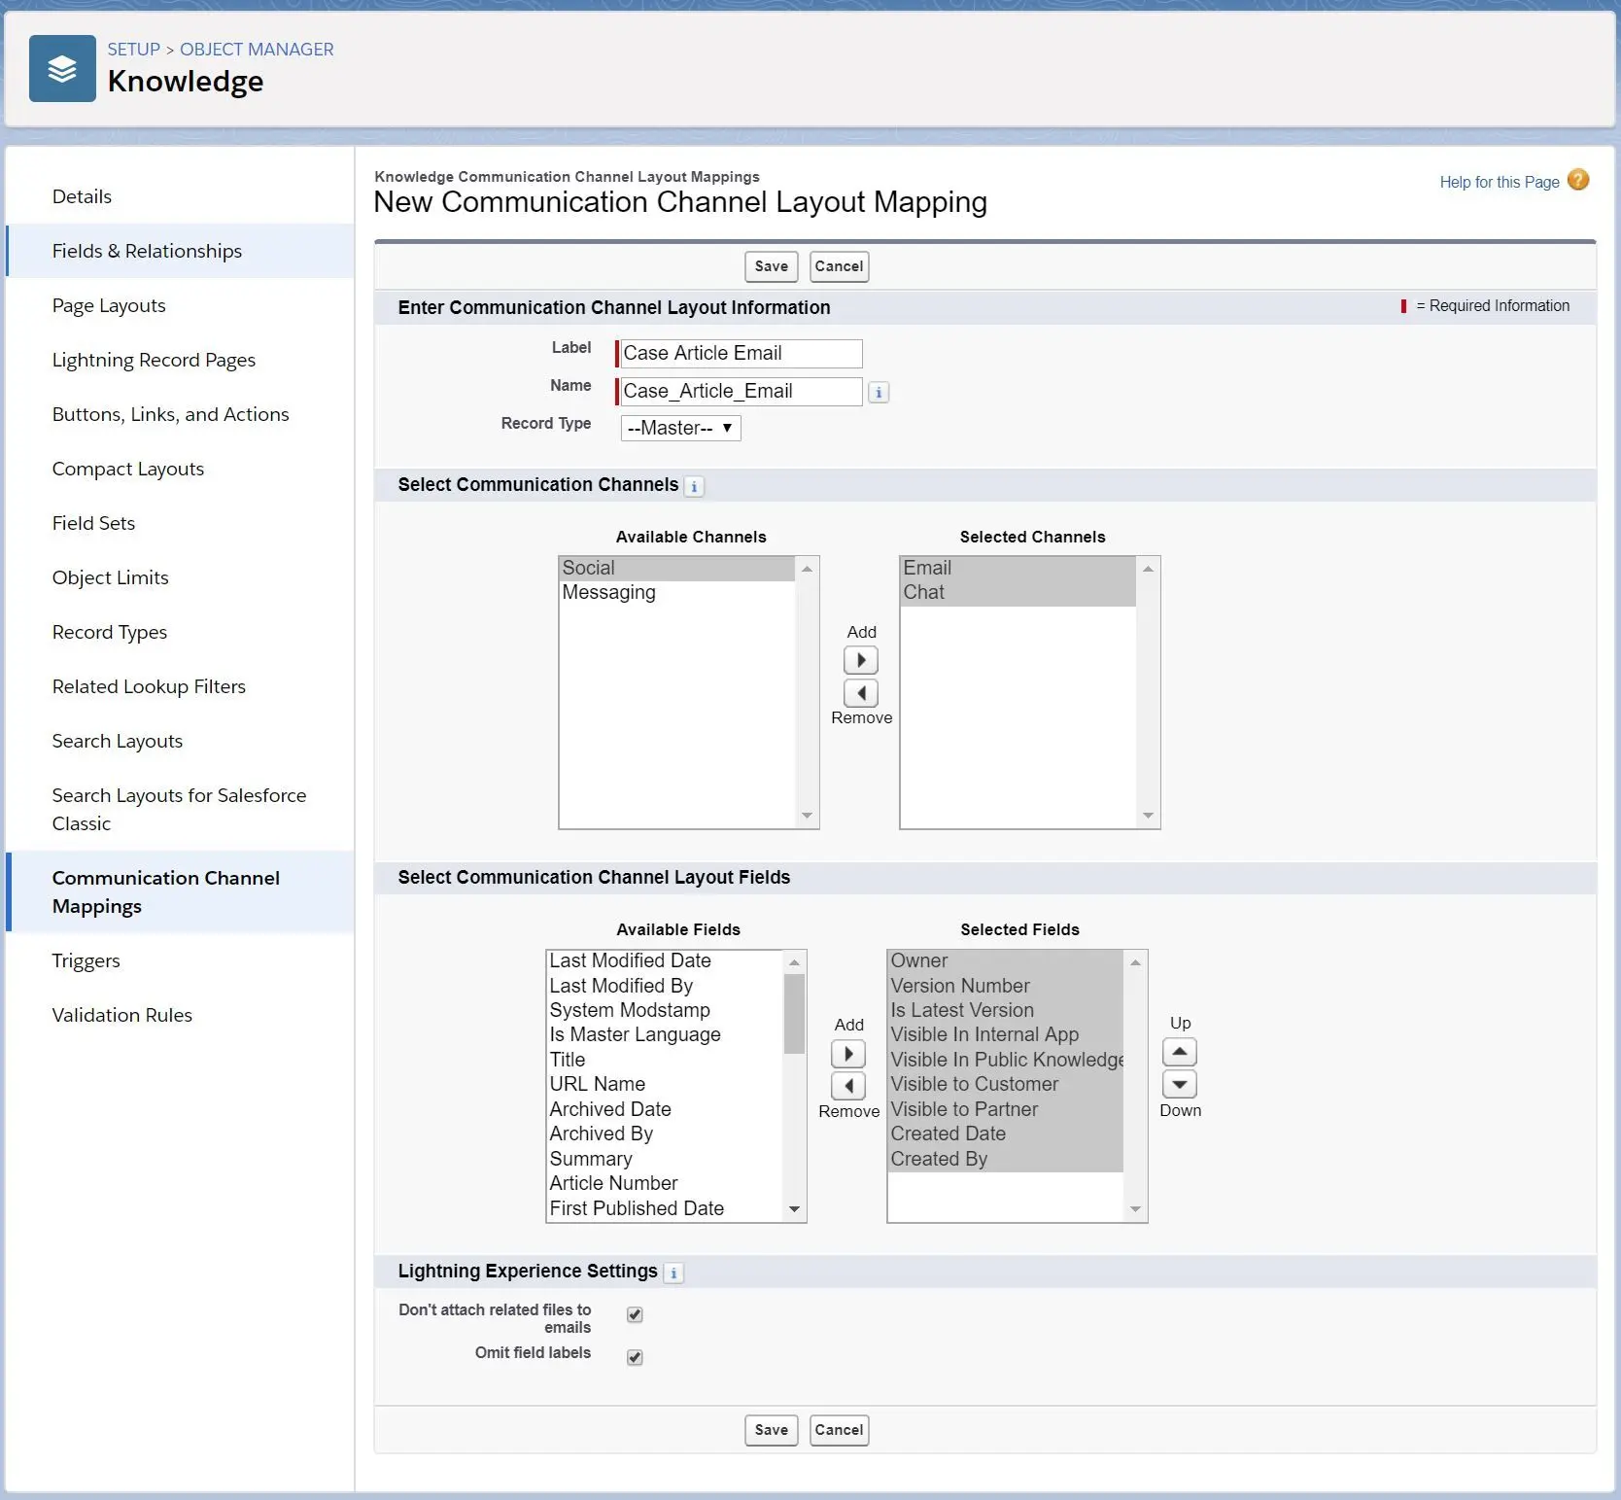
Task: Go to Compact Layouts section
Action: coord(180,469)
